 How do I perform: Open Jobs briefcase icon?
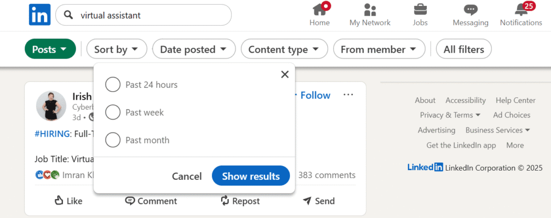pyautogui.click(x=420, y=10)
